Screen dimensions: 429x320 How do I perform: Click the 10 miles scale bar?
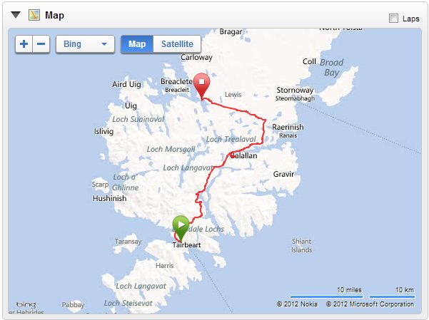326,296
